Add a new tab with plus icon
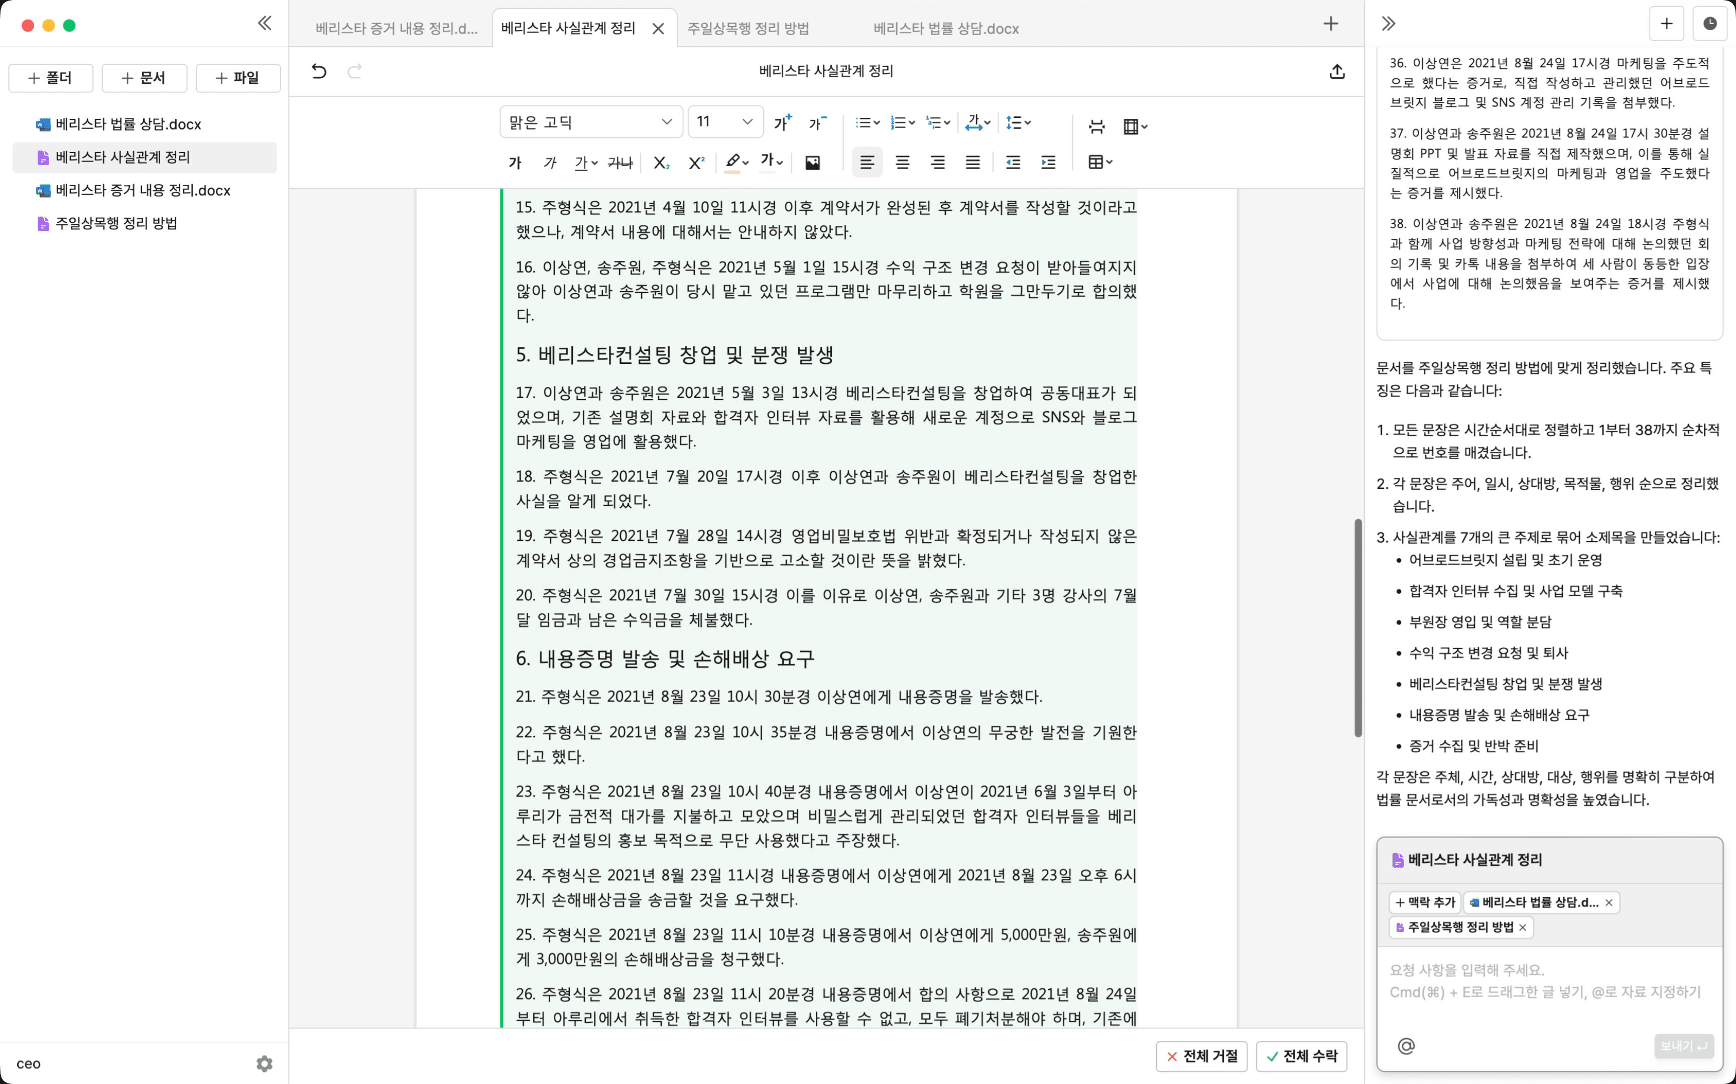The width and height of the screenshot is (1736, 1084). pyautogui.click(x=1330, y=24)
